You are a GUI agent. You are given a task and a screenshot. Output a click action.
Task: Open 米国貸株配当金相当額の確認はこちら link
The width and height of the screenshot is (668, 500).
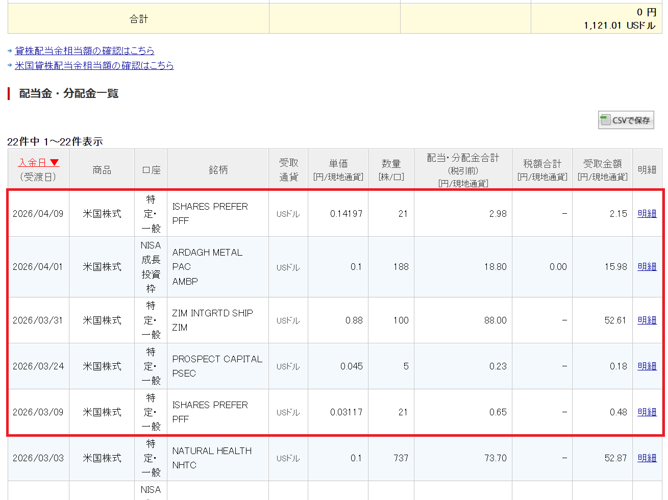point(94,66)
